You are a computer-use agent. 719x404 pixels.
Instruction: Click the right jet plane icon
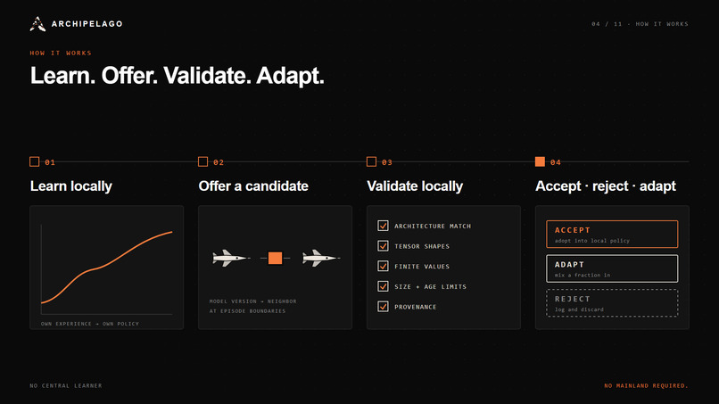point(320,258)
